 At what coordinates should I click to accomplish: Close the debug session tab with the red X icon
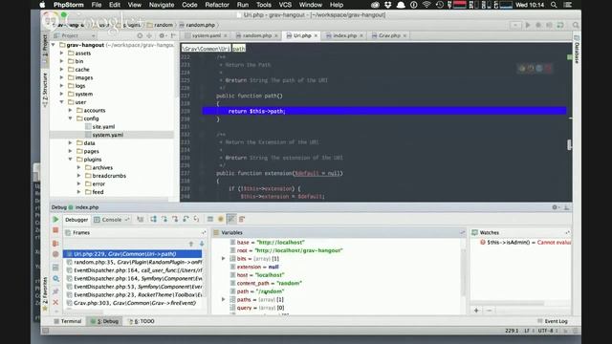55,302
